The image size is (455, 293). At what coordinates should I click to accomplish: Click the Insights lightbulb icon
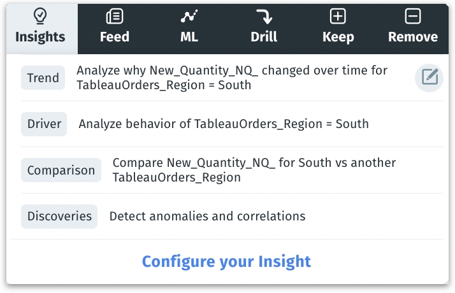click(40, 17)
